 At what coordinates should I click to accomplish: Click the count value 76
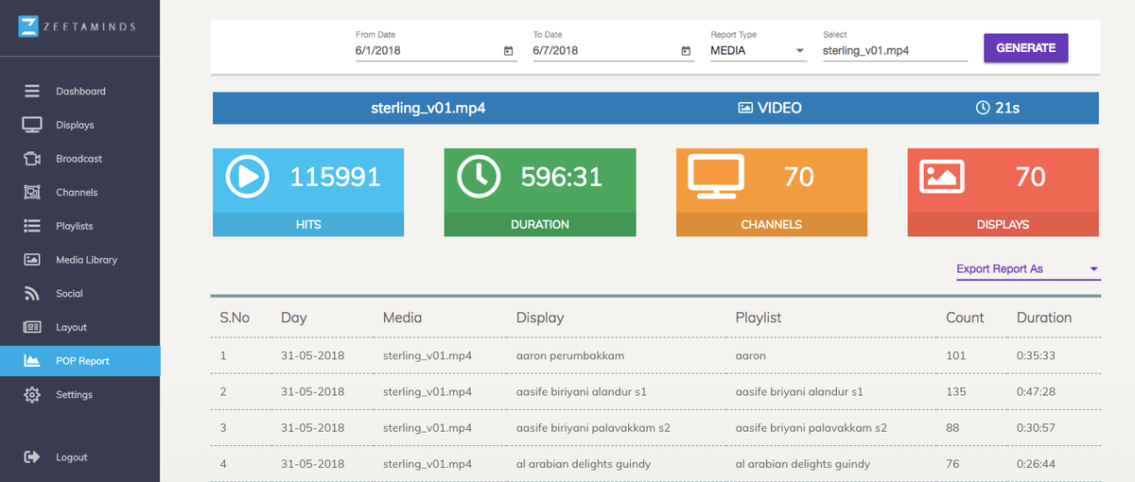[952, 464]
